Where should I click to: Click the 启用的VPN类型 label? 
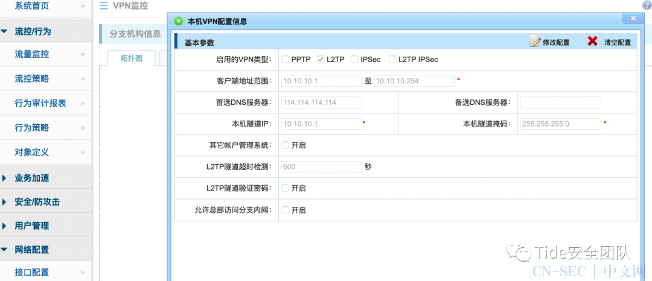tap(243, 60)
